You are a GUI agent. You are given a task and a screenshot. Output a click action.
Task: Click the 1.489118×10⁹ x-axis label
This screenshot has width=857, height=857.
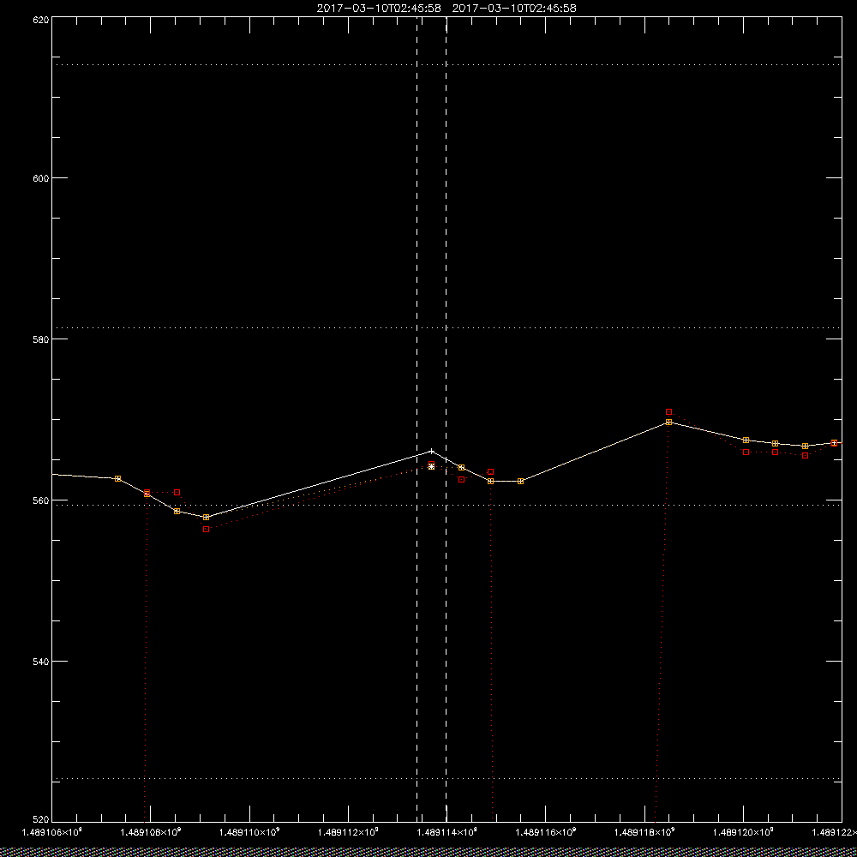coord(645,832)
